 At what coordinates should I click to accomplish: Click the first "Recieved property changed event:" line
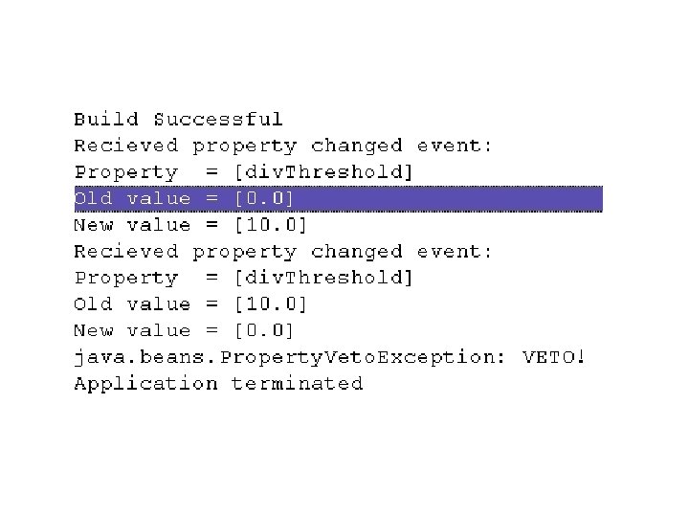tap(282, 146)
